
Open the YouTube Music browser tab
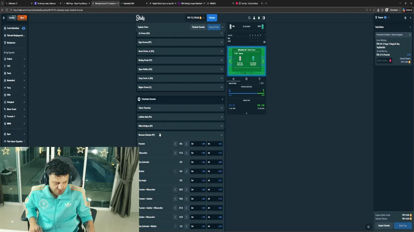click(x=248, y=3)
